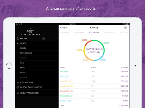145x108 pixels.
Task: Click the 303 254 quantity value
Action: click(124, 86)
